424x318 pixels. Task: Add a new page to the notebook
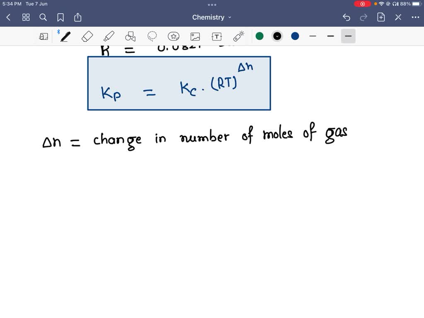381,17
